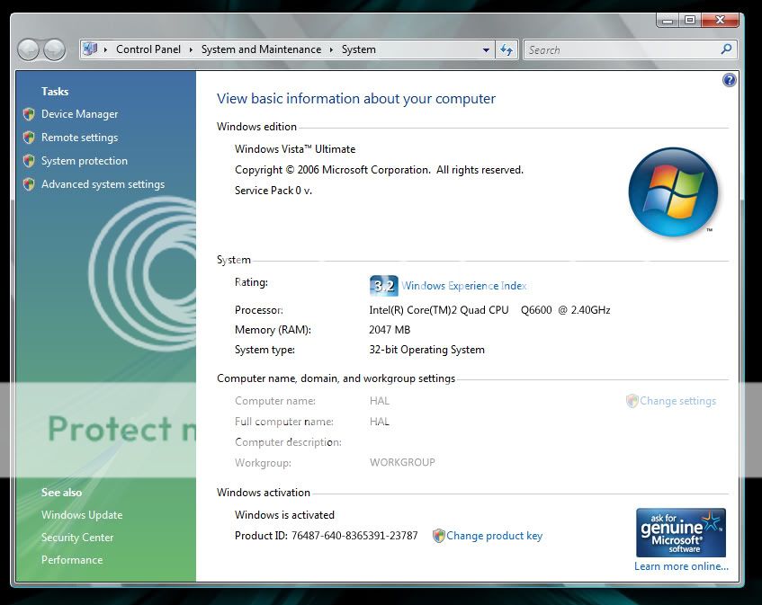Click the Back navigation arrow button
762x605 pixels.
pos(28,49)
